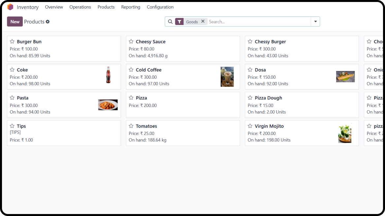Click the search magnifier icon
The image size is (385, 216).
coord(170,21)
